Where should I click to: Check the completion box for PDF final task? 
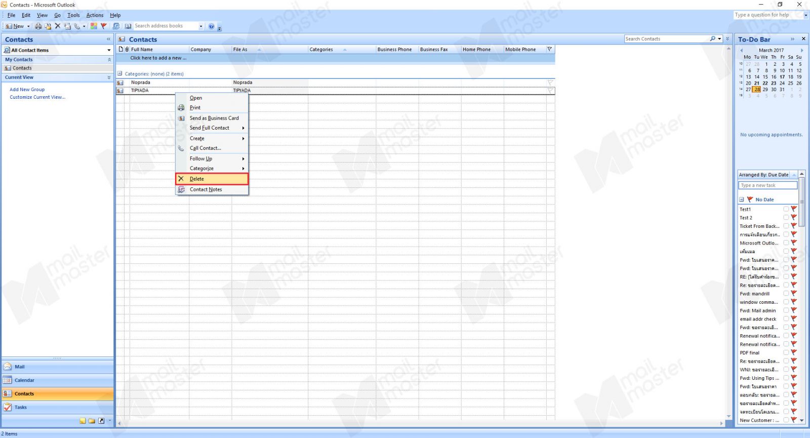click(786, 352)
